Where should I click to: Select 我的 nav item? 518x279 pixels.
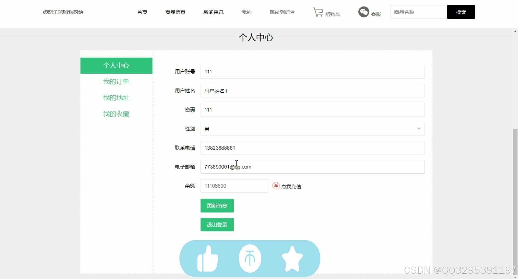click(247, 12)
